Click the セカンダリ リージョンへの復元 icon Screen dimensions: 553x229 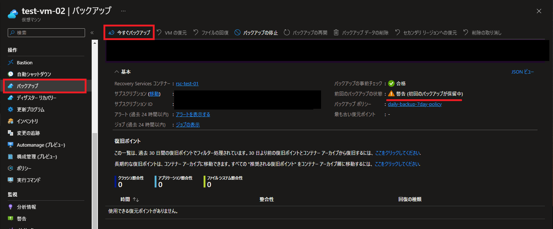pyautogui.click(x=398, y=32)
